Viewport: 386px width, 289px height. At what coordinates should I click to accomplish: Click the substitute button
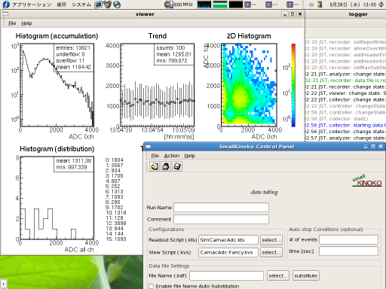point(306,275)
